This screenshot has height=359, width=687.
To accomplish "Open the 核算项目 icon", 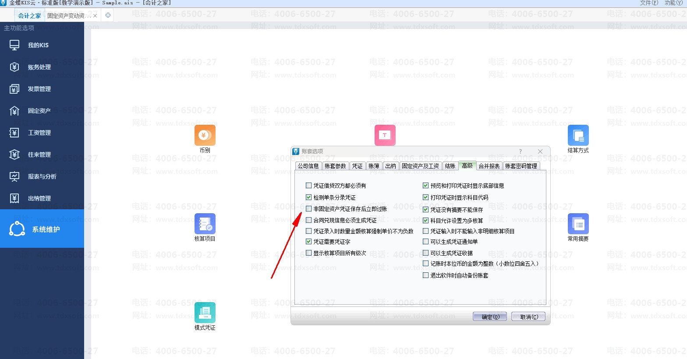I will (x=205, y=224).
